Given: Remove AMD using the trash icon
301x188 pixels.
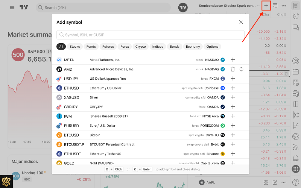Looking at the screenshot, I should [233, 69].
